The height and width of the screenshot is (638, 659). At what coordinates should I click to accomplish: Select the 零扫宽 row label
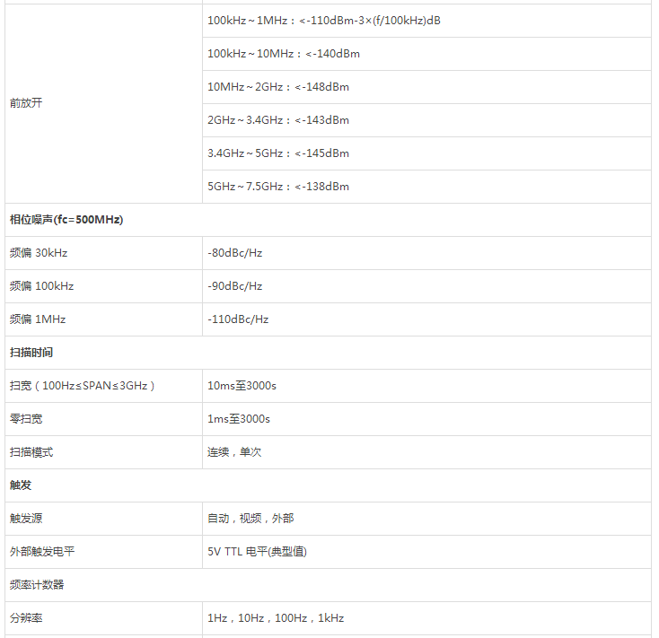pos(26,419)
